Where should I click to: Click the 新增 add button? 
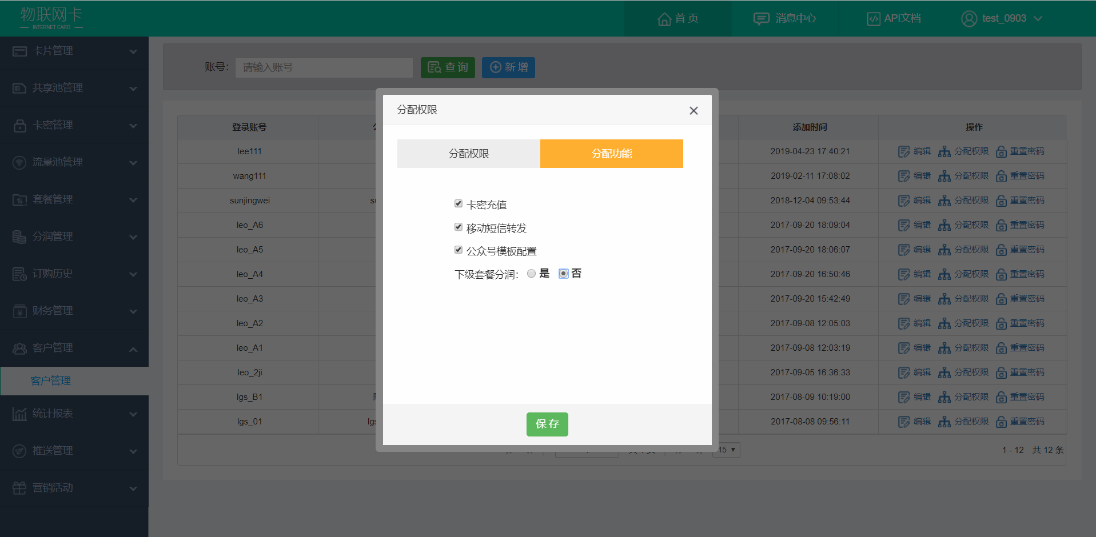(508, 67)
